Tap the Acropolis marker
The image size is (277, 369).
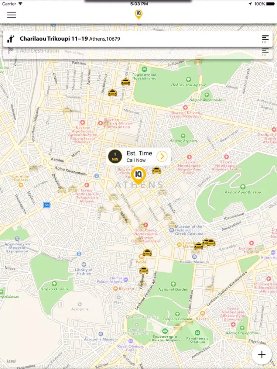coord(80,304)
